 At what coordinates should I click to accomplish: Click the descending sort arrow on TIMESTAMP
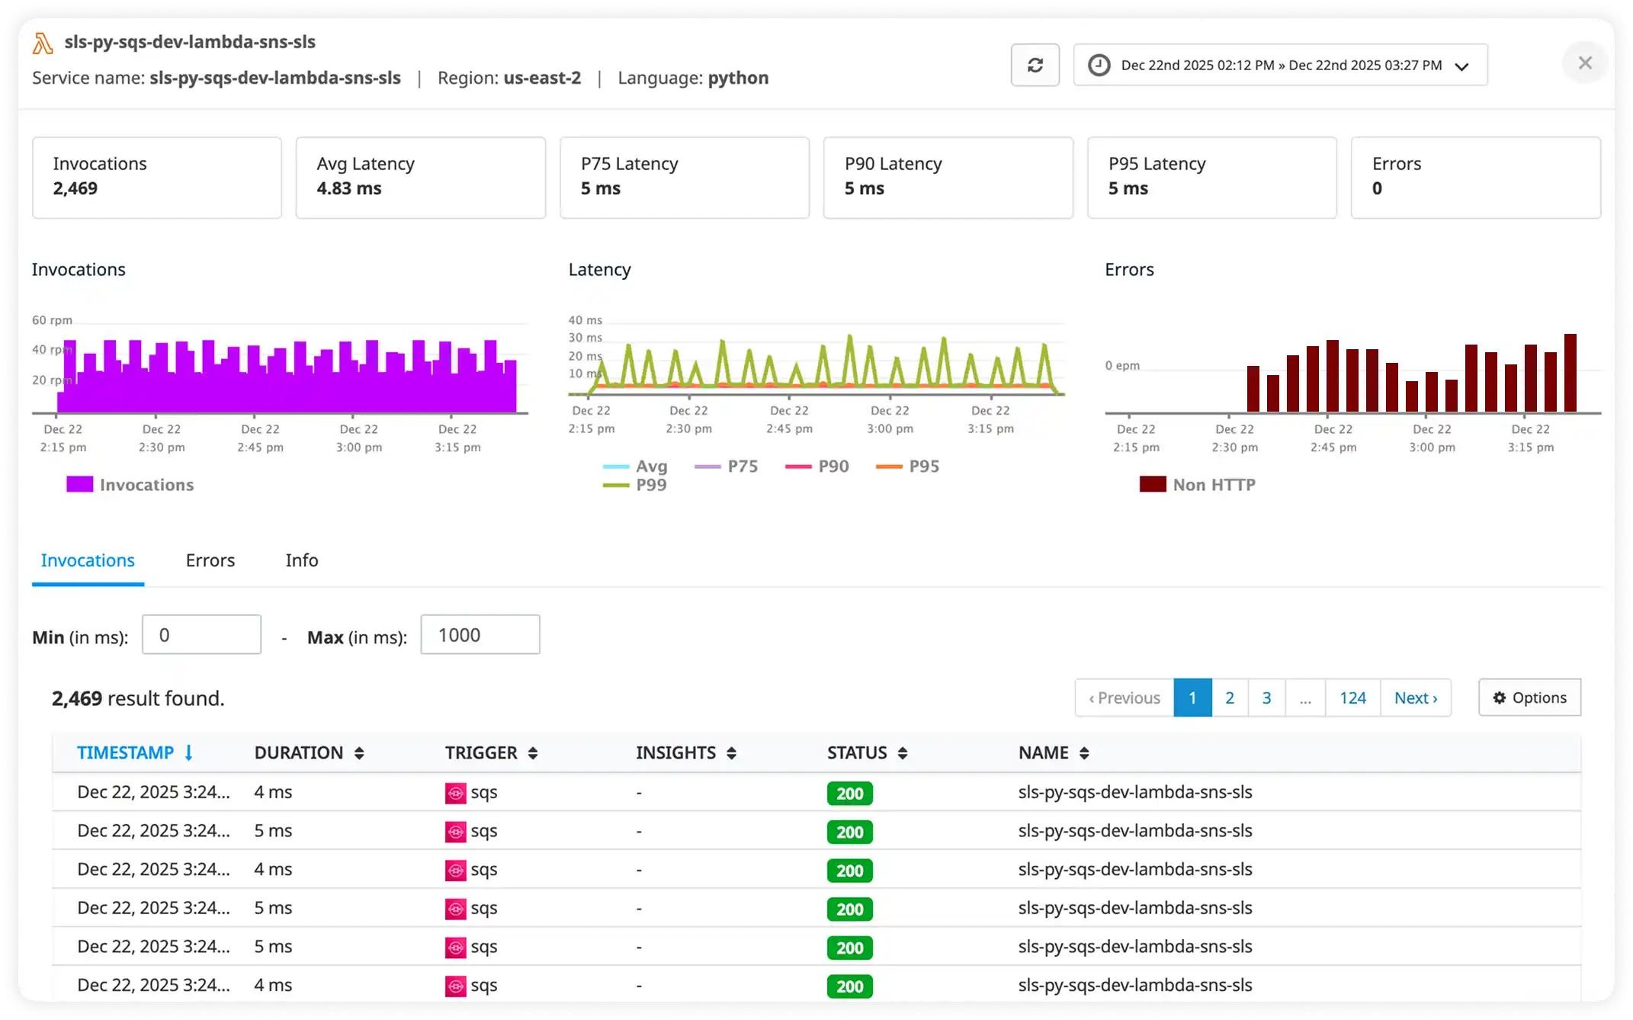tap(189, 752)
